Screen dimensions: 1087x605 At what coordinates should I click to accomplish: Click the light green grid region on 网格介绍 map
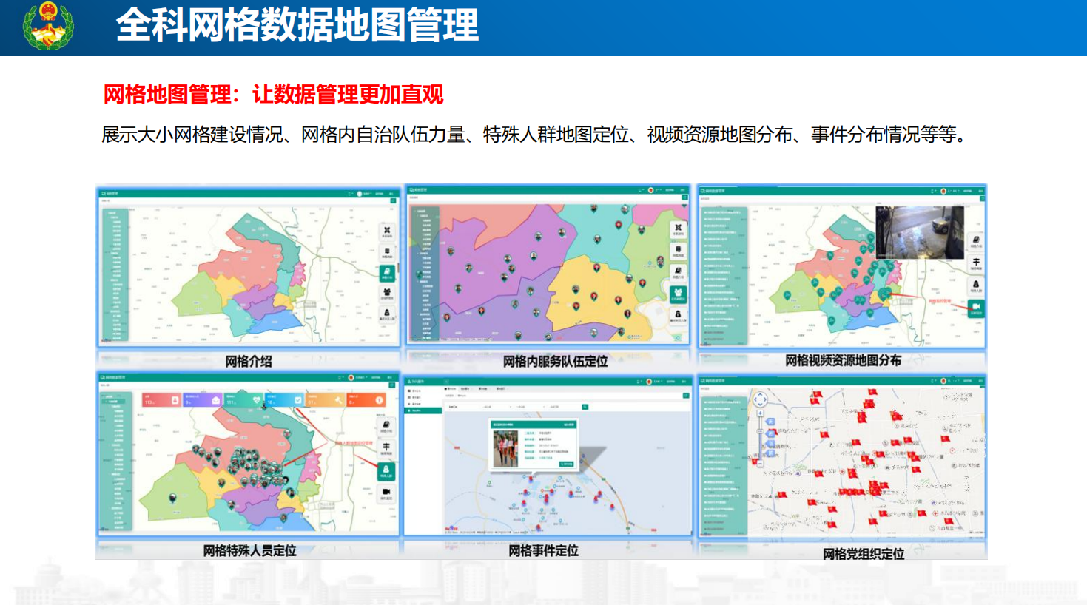196,296
